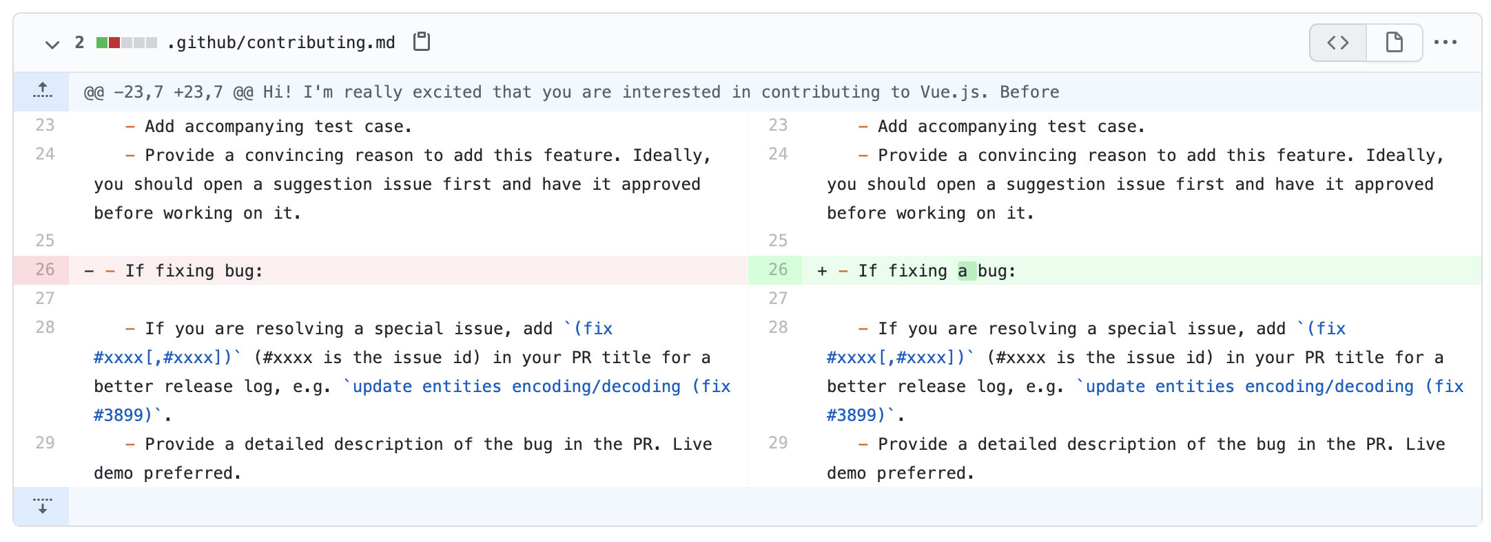
Task: Switch to rich diff file view
Action: pos(1395,43)
